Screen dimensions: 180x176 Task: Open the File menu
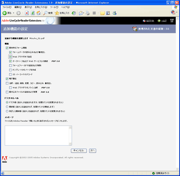tap(7, 7)
